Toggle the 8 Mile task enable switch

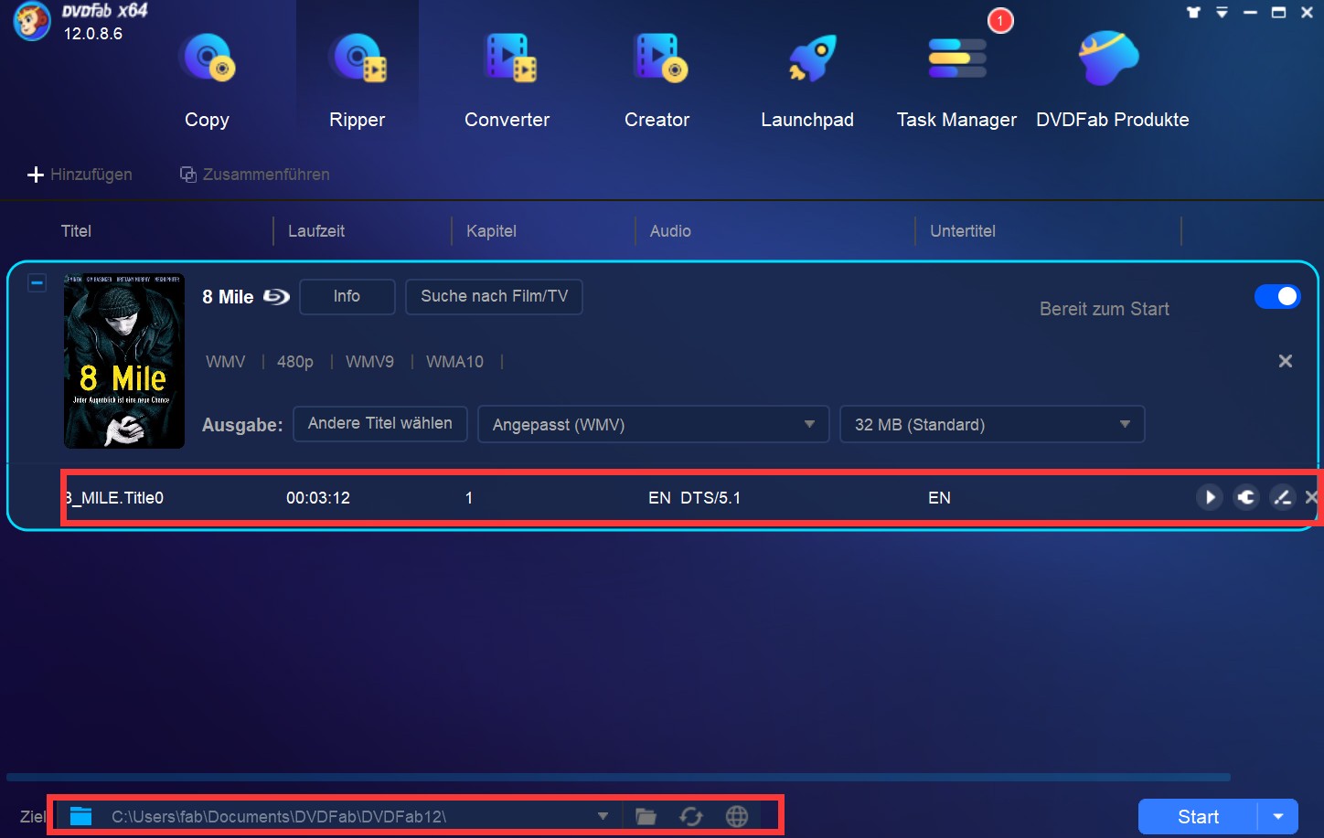pyautogui.click(x=1277, y=296)
